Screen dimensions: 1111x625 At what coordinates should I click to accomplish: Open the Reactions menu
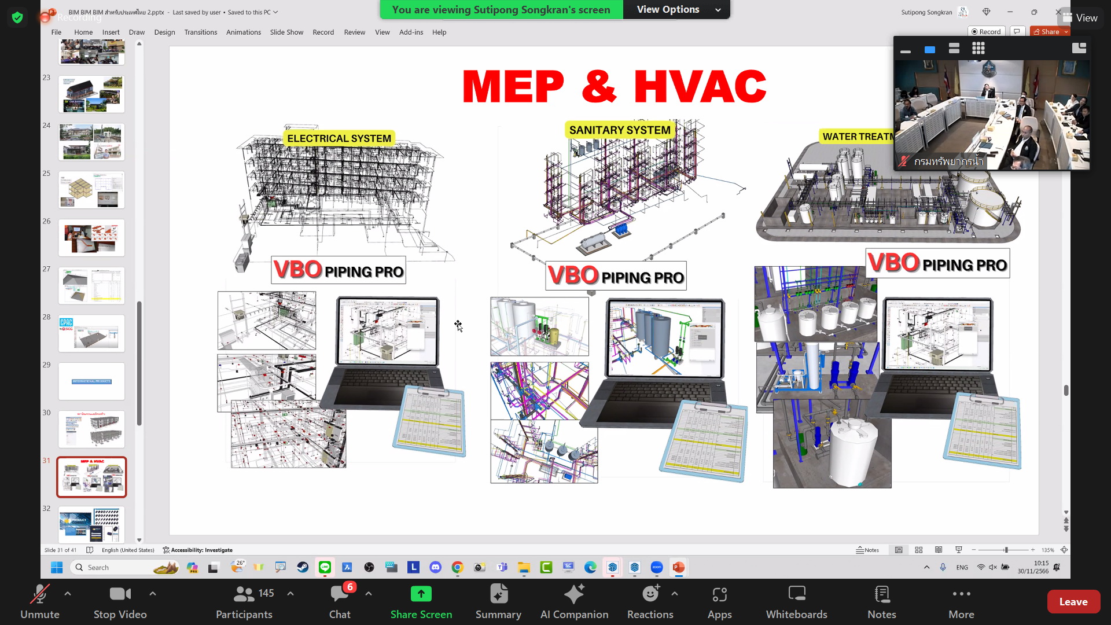650,602
